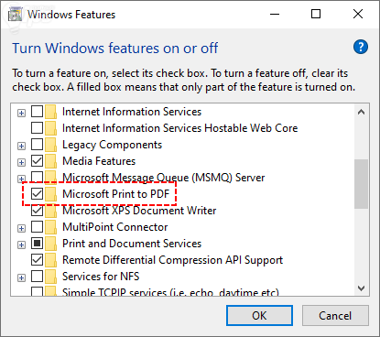Screen dimensions: 380x337
Task: Minimize the Windows Features window
Action: pos(275,14)
